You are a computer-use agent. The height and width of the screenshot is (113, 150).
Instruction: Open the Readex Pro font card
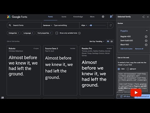coord(97,70)
